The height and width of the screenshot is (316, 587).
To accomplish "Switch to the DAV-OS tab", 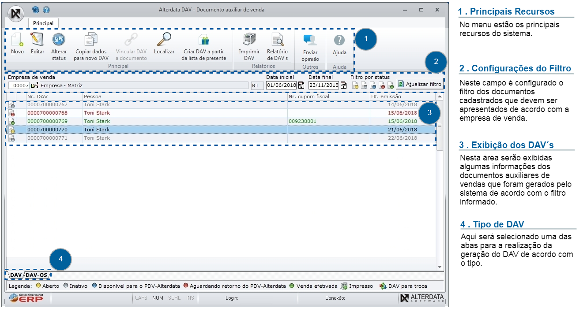I will [37, 275].
